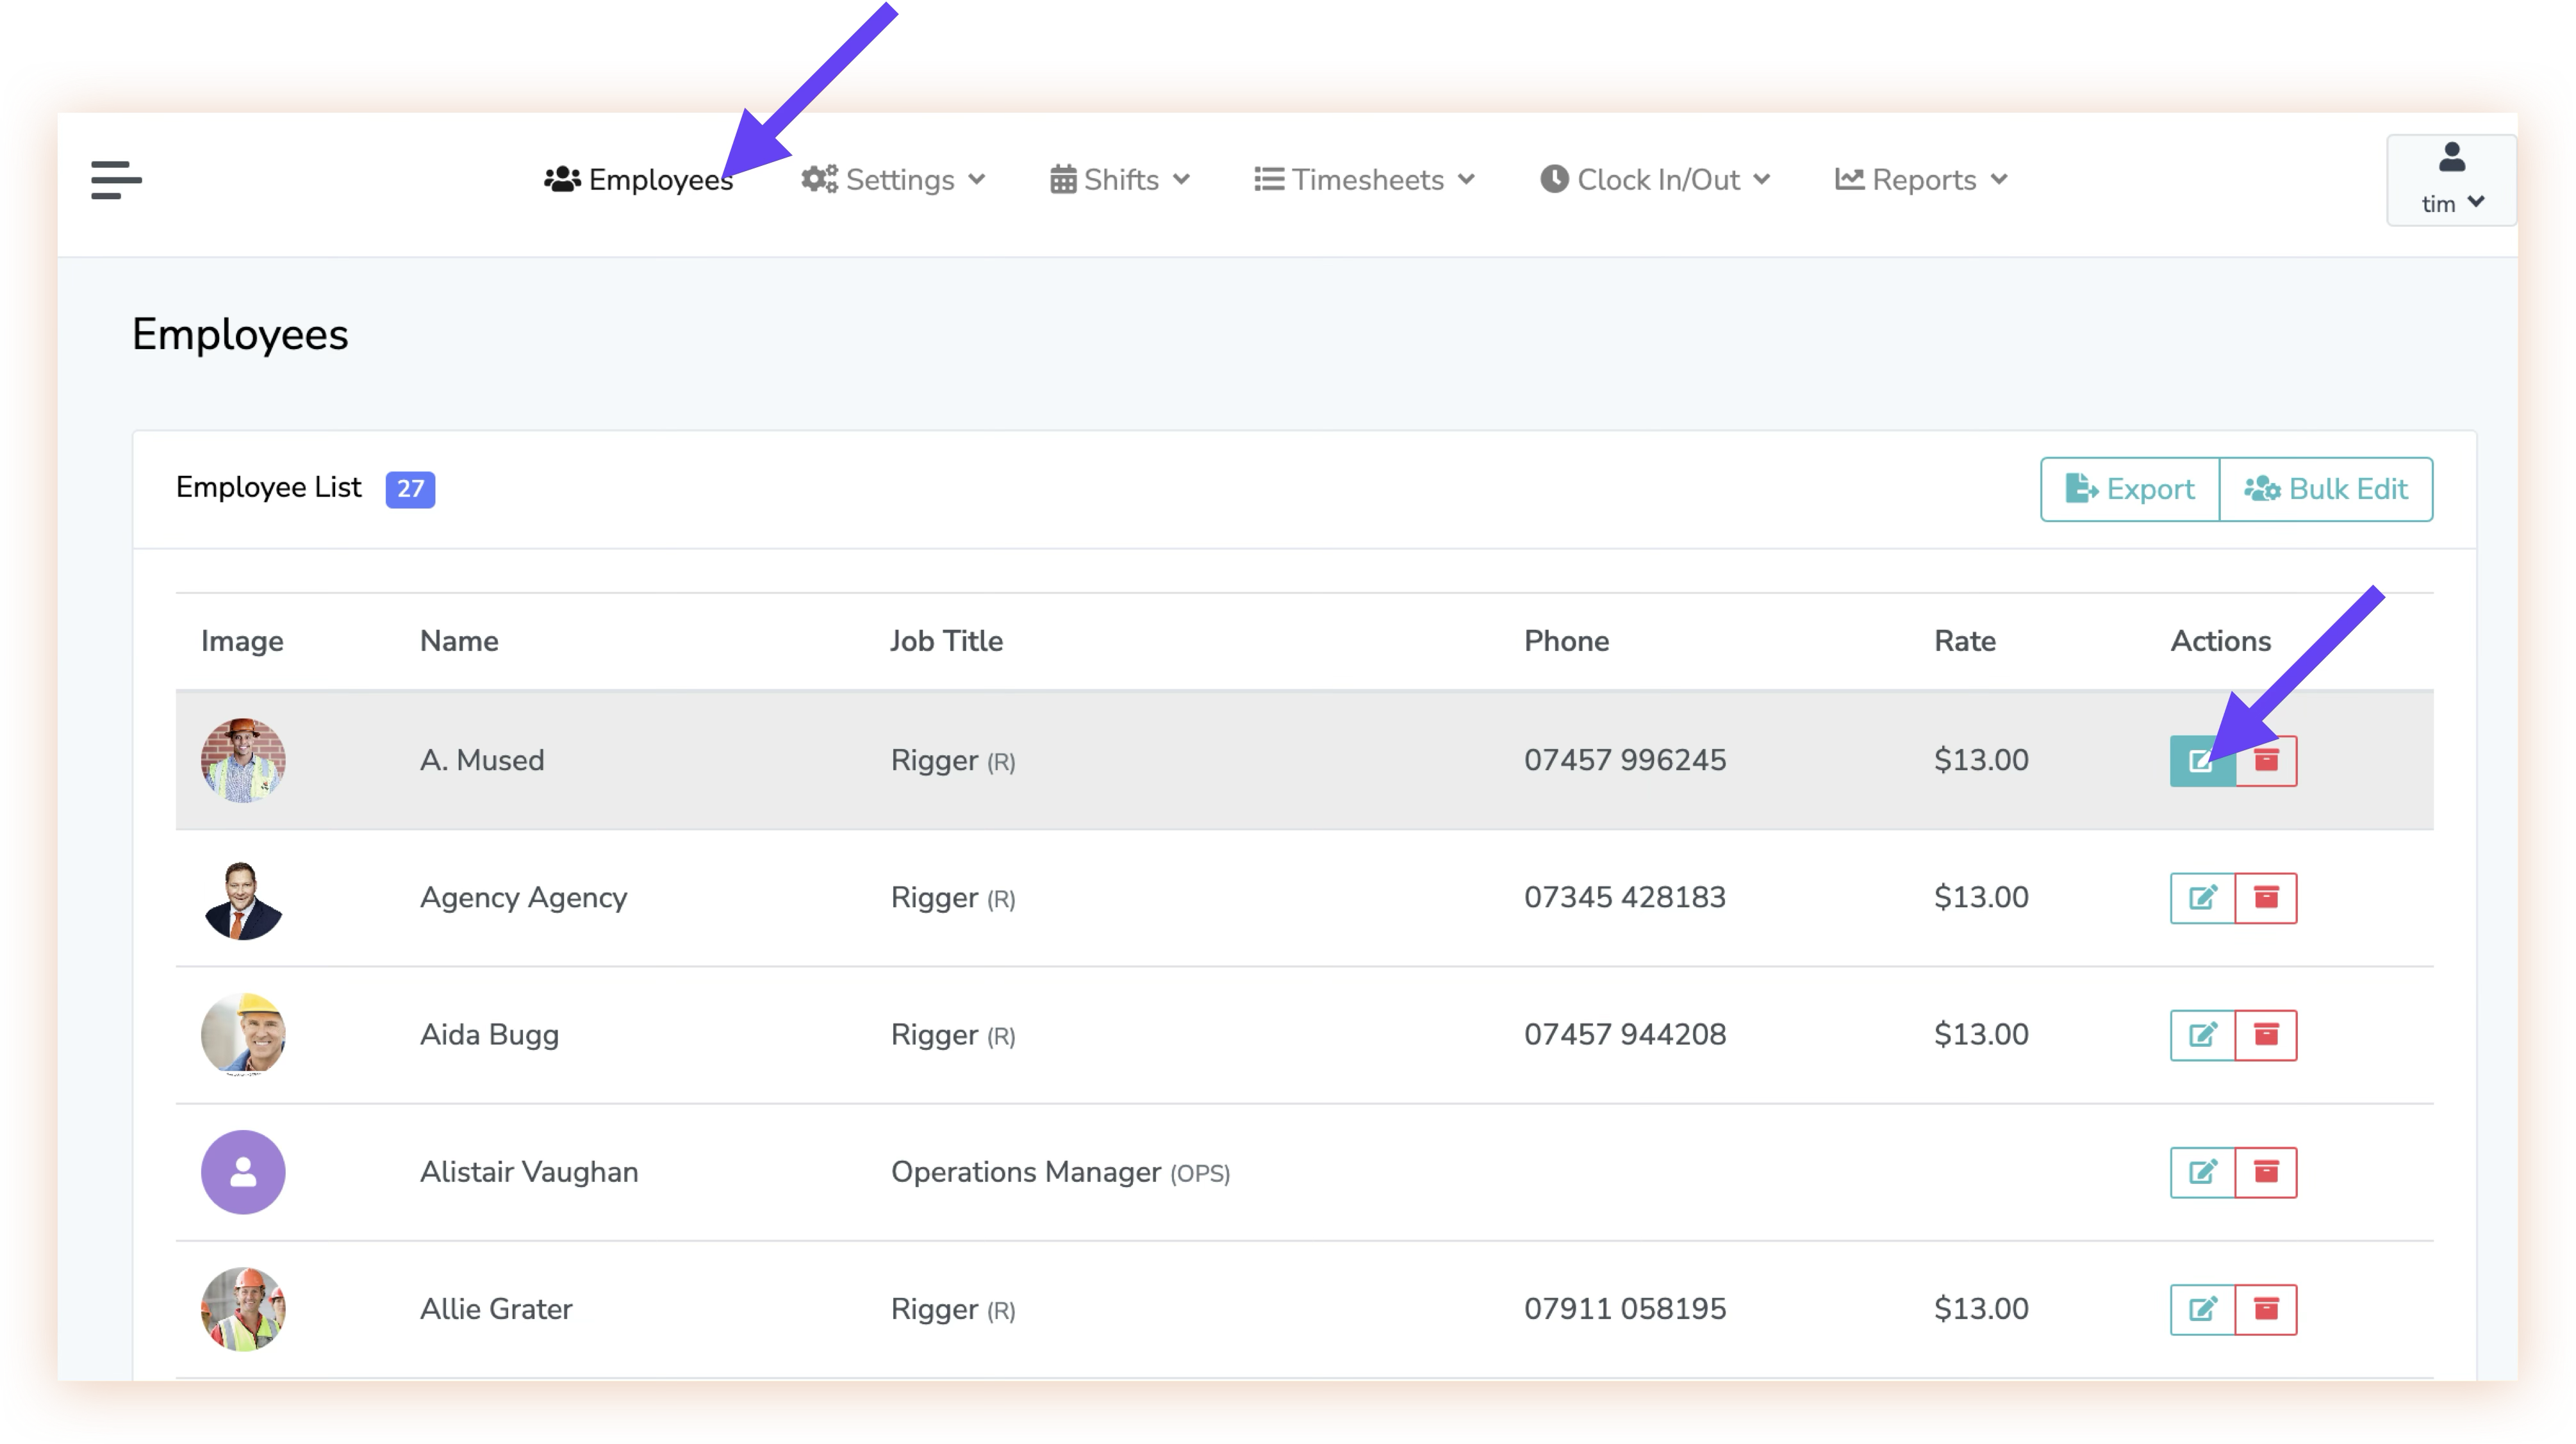Open the Clock In/Out menu

[1655, 180]
